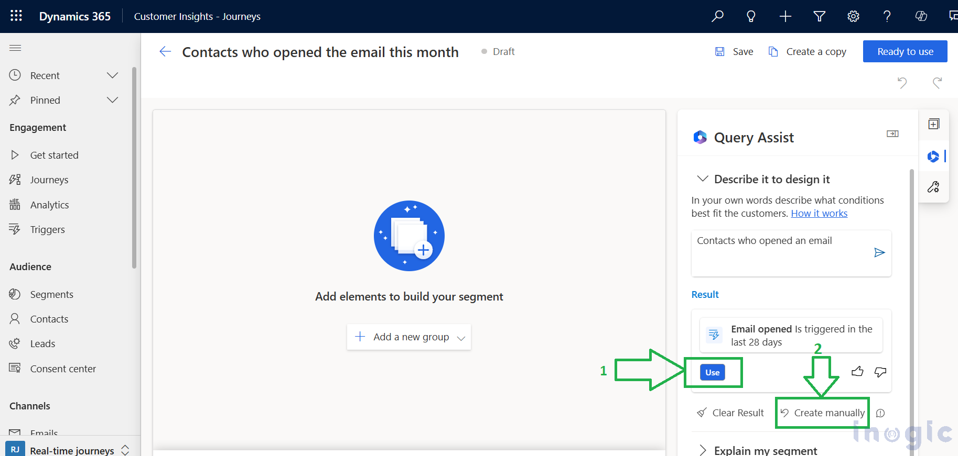958x456 pixels.
Task: Open the Copilot icon in header
Action: point(921,16)
